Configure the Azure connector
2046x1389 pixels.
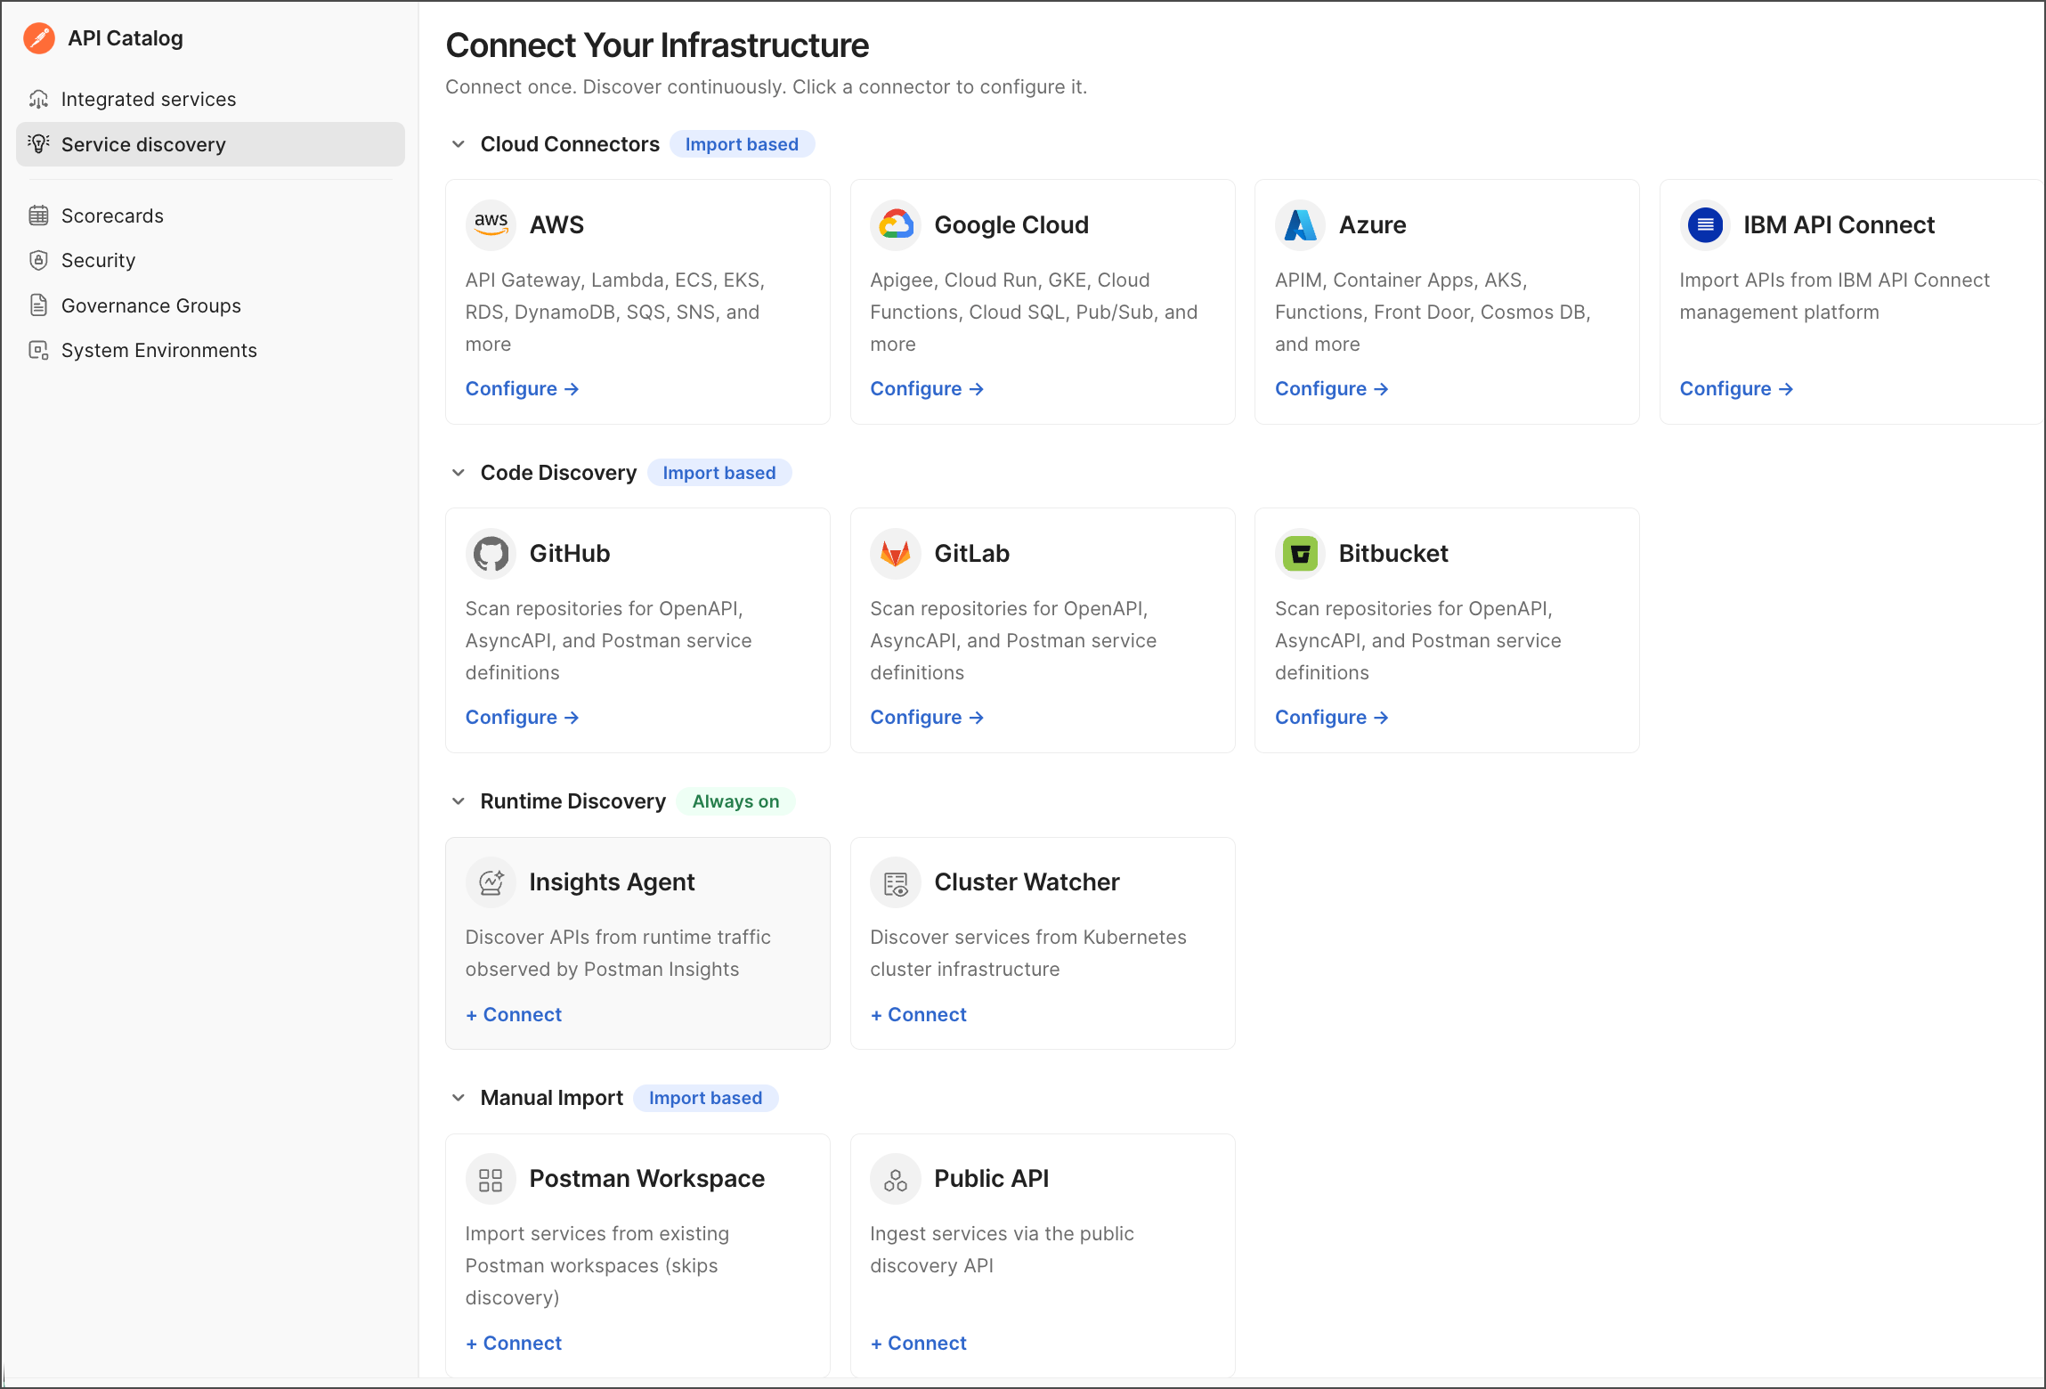click(x=1332, y=389)
